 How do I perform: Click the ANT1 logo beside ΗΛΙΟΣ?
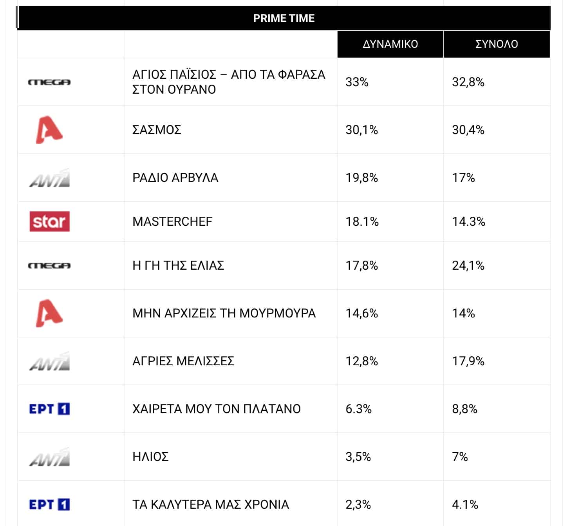point(50,457)
